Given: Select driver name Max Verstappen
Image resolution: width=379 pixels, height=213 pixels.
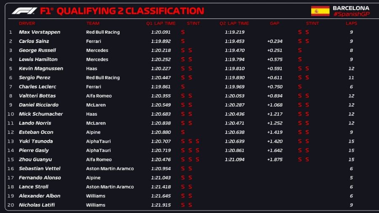Looking at the screenshot, I should [40, 32].
